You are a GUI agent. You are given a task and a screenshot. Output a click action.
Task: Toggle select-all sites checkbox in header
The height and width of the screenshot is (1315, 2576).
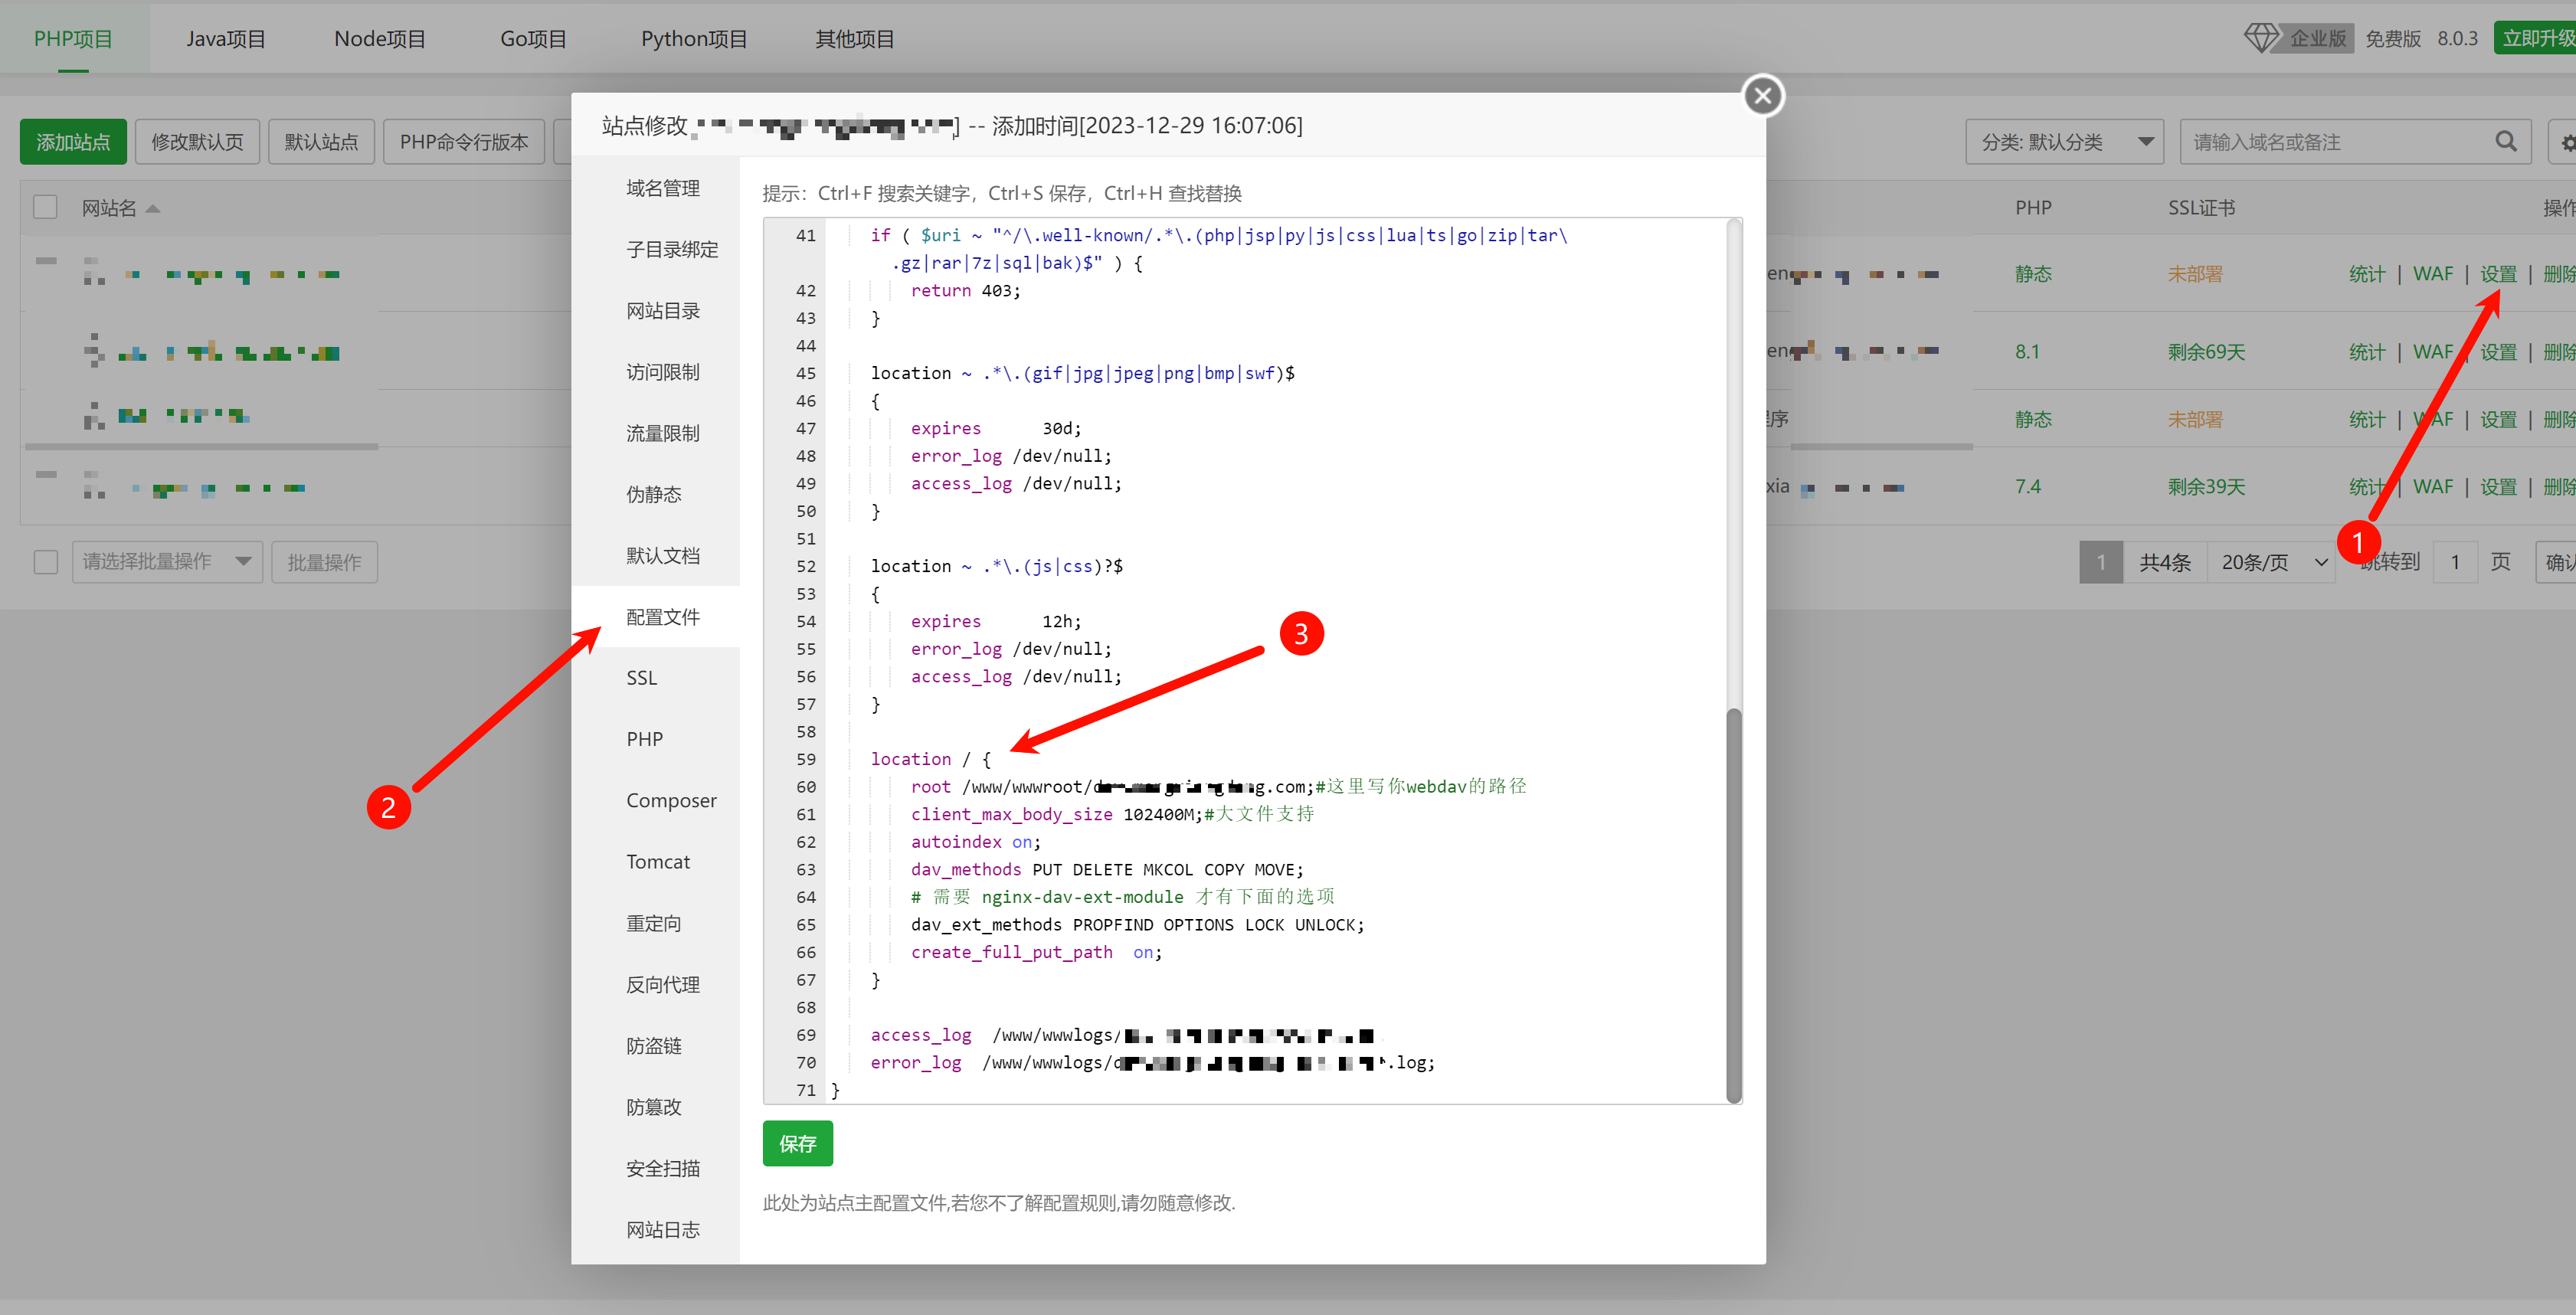point(45,207)
